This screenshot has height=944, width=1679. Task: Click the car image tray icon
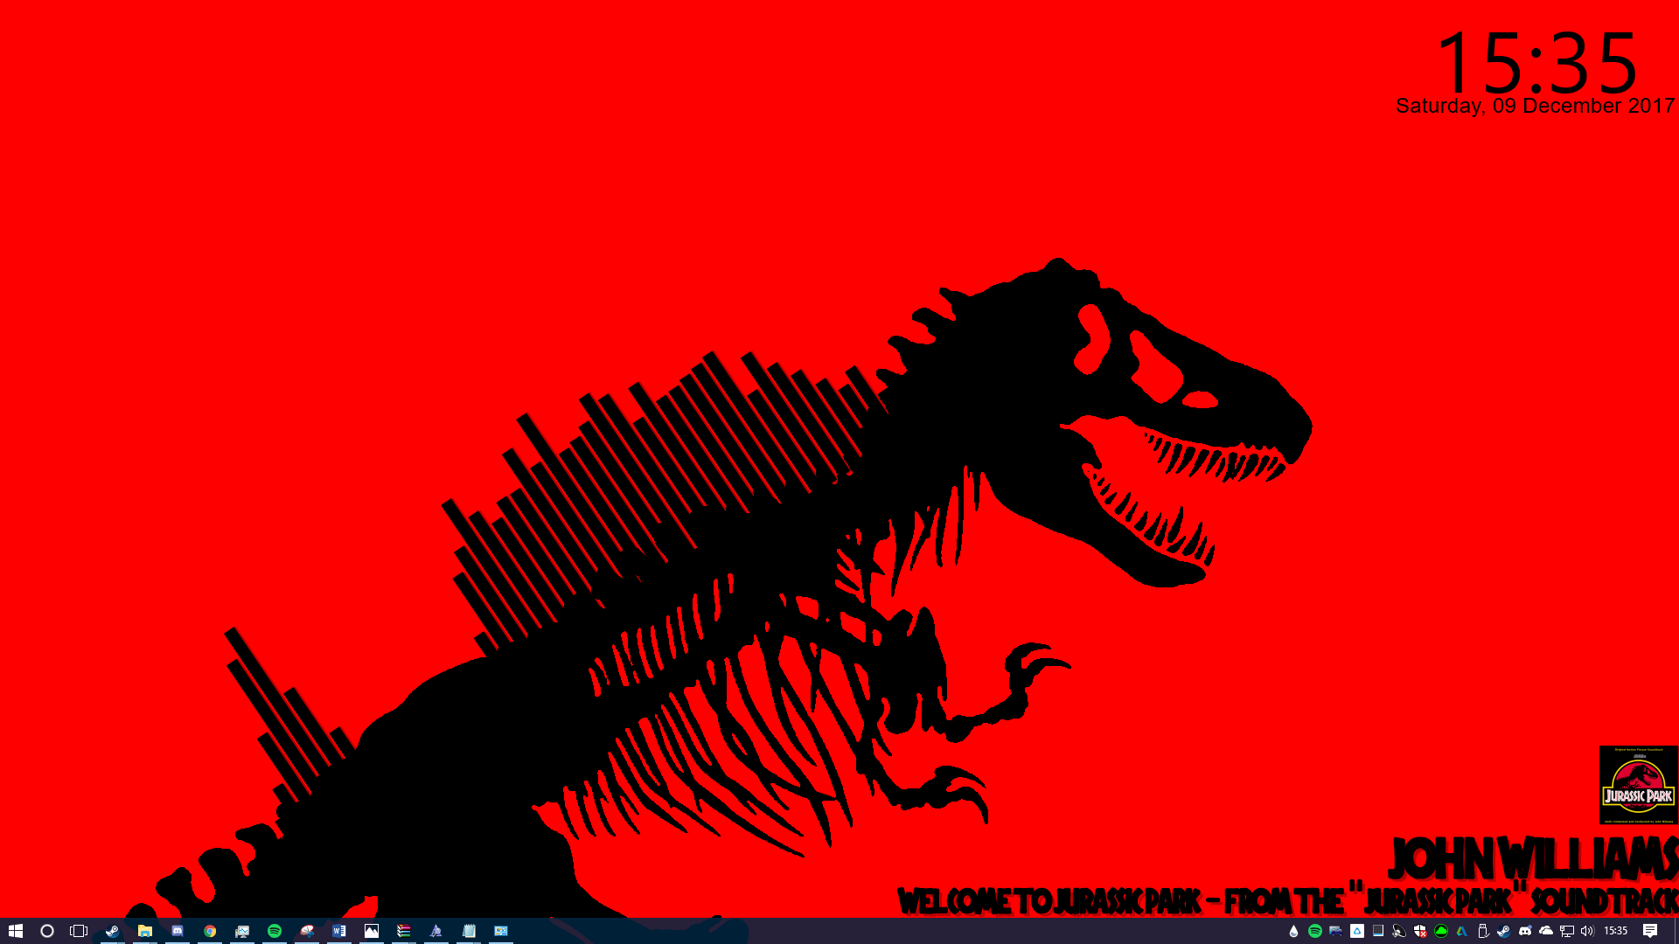pyautogui.click(x=1336, y=931)
